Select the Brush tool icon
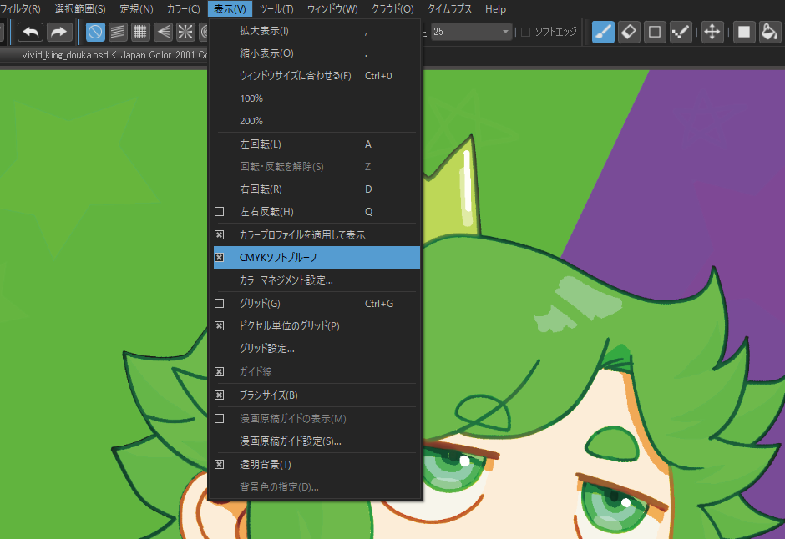The image size is (785, 539). (x=603, y=32)
